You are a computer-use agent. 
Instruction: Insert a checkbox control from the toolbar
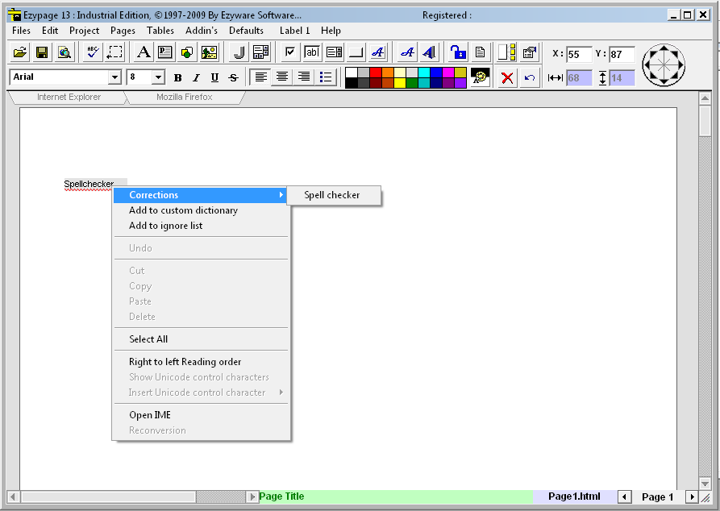tap(290, 52)
